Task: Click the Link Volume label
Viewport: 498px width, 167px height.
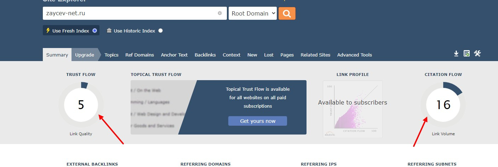Action: [x=443, y=134]
